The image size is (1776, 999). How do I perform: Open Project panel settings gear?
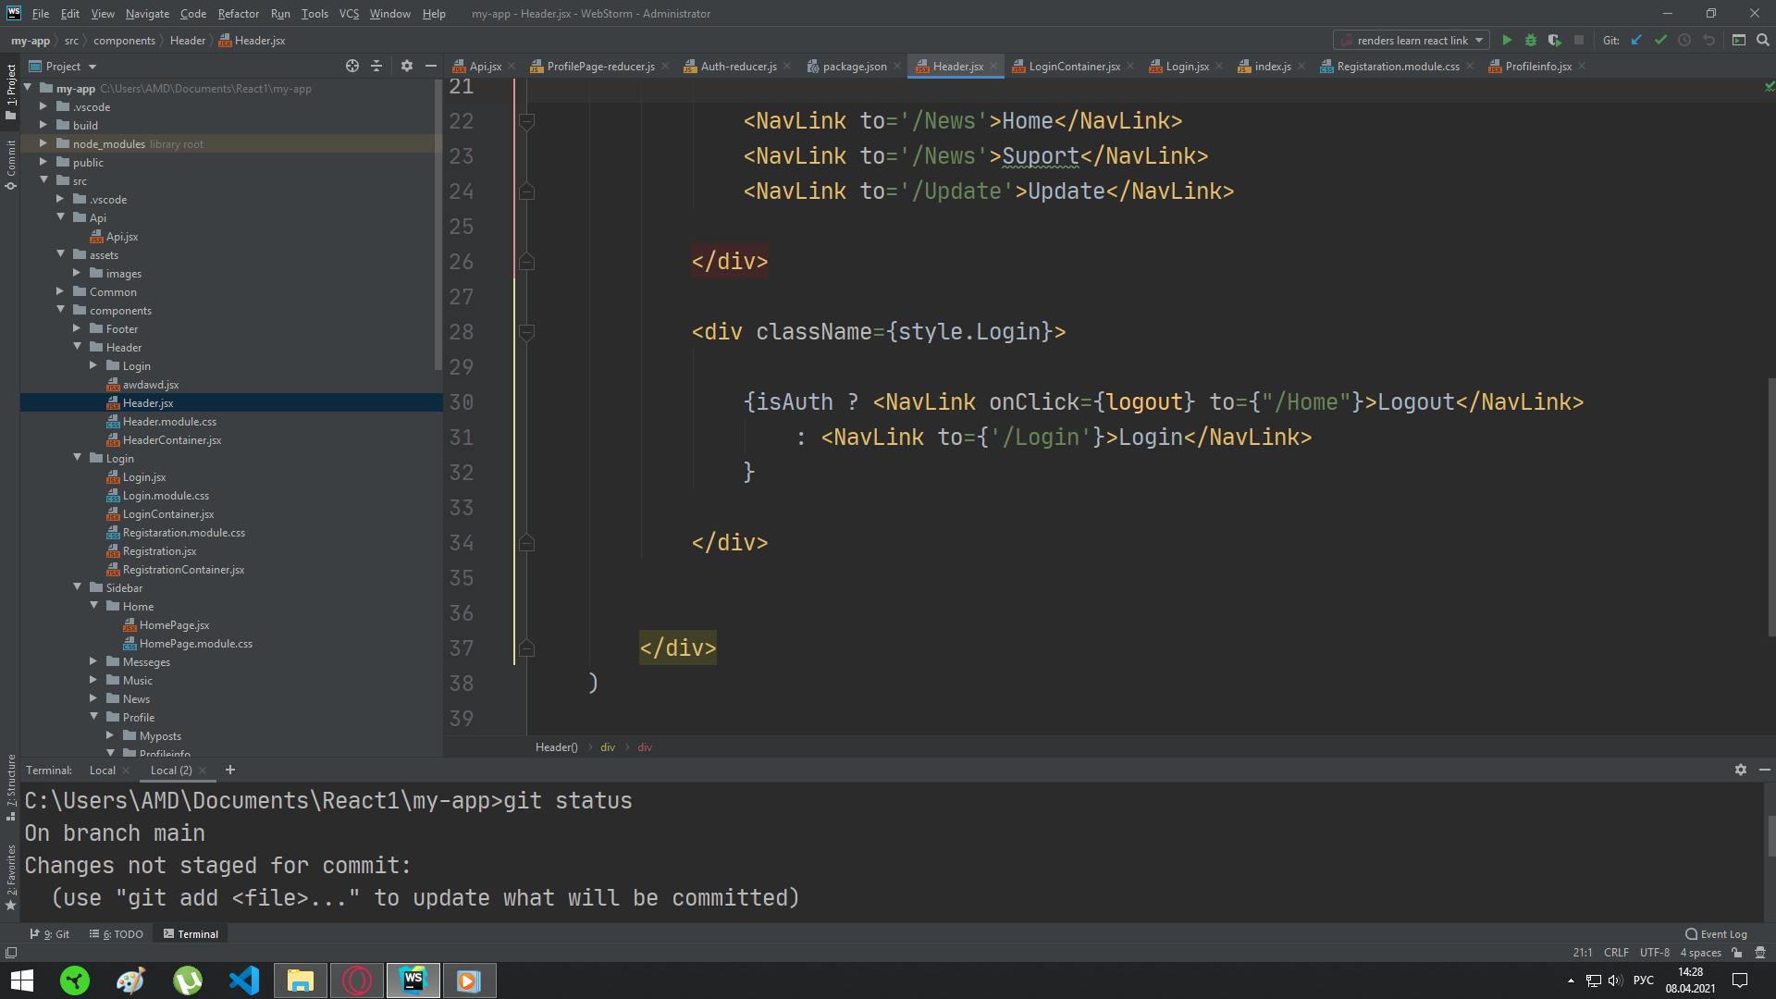[x=407, y=66]
